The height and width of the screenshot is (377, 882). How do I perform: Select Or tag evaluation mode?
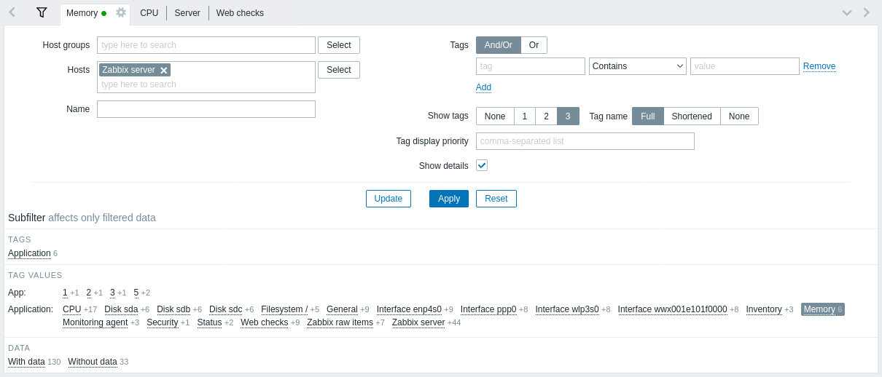coord(534,45)
